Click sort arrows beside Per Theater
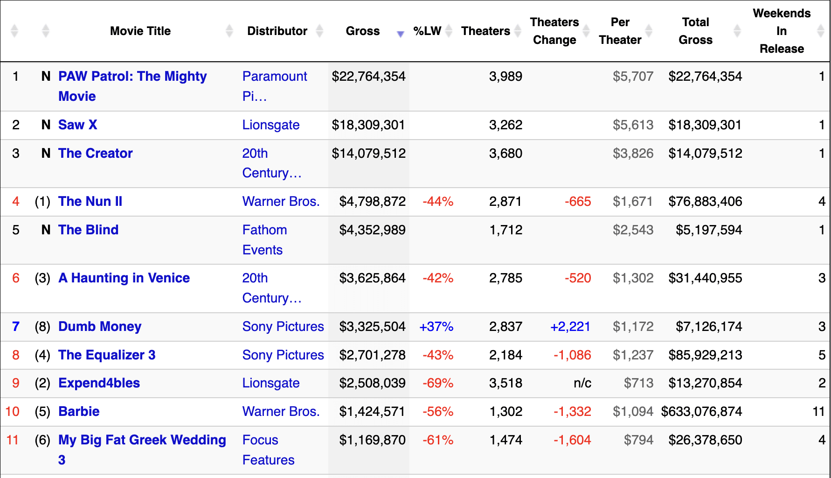 pos(649,31)
